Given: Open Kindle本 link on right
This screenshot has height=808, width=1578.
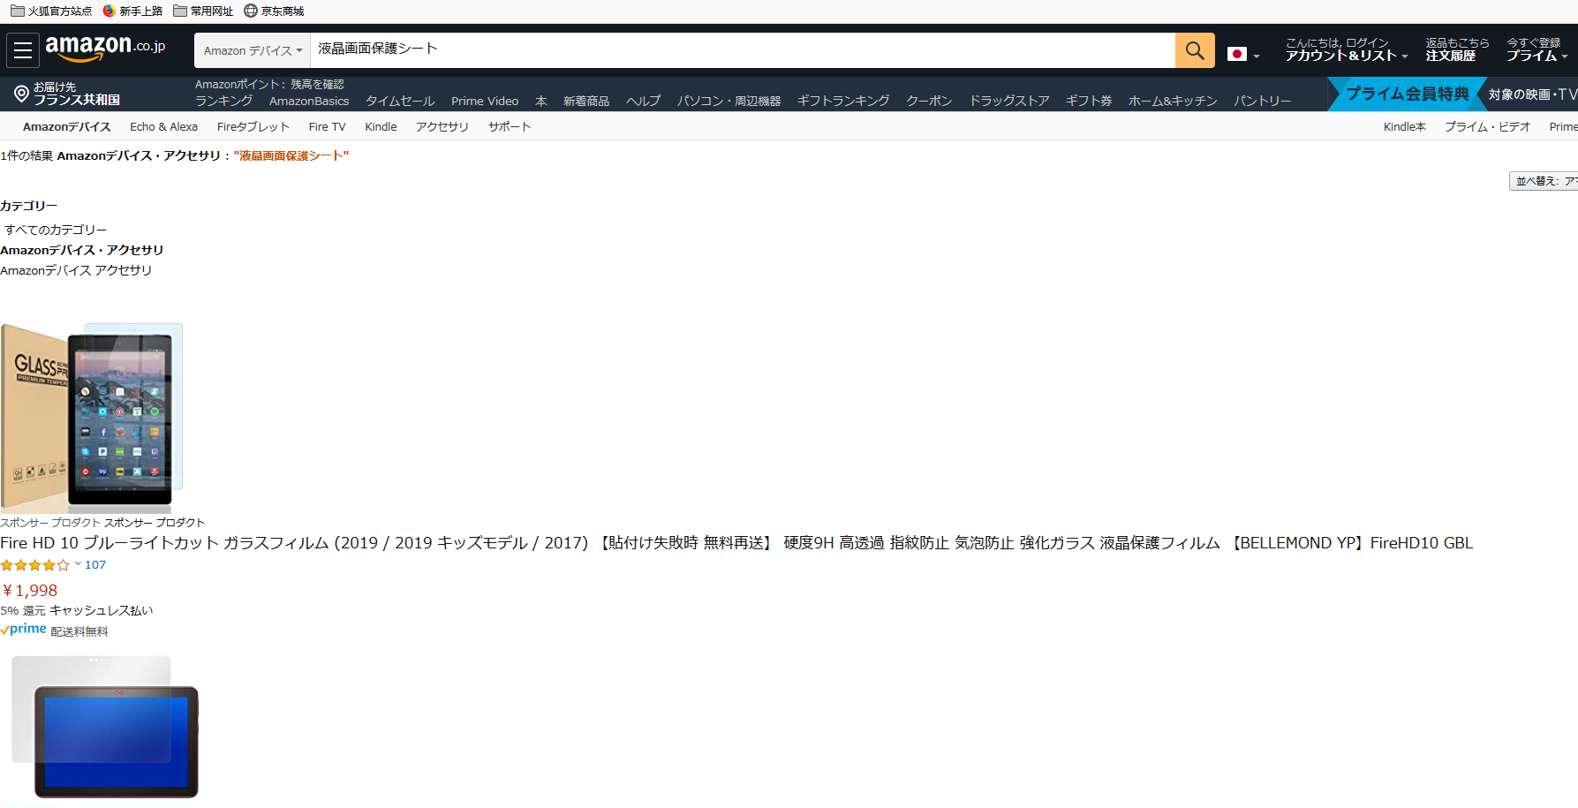Looking at the screenshot, I should click(1404, 126).
